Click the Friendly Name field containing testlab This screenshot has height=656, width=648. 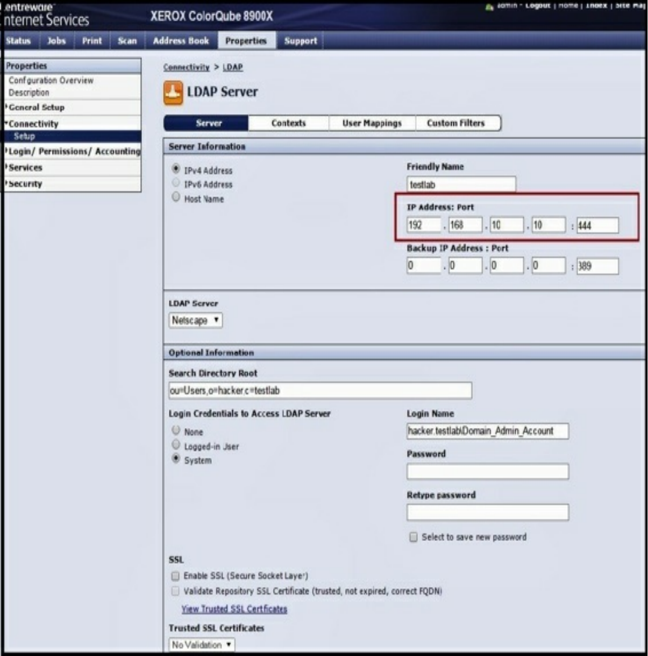click(461, 184)
